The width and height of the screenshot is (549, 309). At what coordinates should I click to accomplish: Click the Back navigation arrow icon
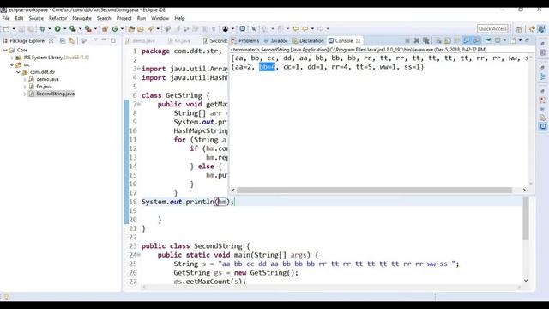pos(305,28)
